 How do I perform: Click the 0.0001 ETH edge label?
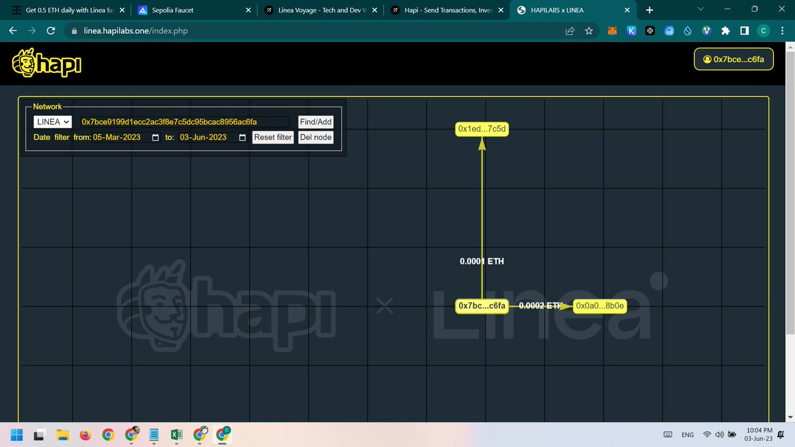(482, 262)
